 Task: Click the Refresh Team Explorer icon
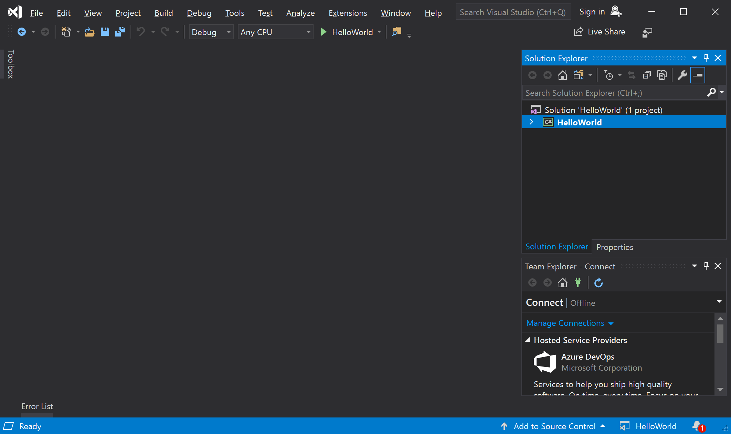598,282
